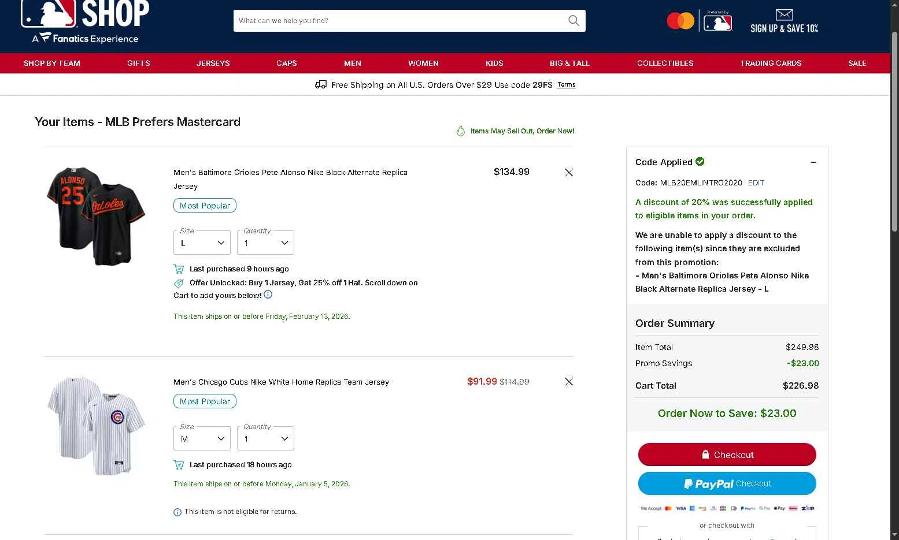This screenshot has width=899, height=540.
Task: Click the offer tag icon by Offer Unlocked
Action: point(179,283)
